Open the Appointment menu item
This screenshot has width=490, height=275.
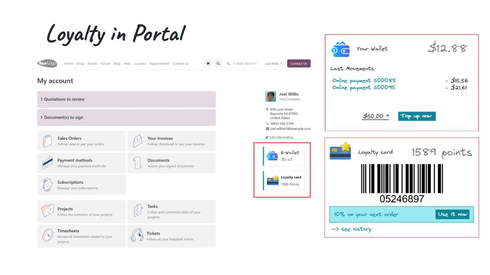pyautogui.click(x=159, y=64)
